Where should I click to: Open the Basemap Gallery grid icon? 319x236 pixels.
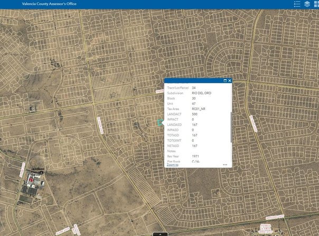coord(316,4)
